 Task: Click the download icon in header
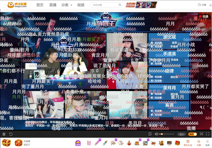point(210,5)
